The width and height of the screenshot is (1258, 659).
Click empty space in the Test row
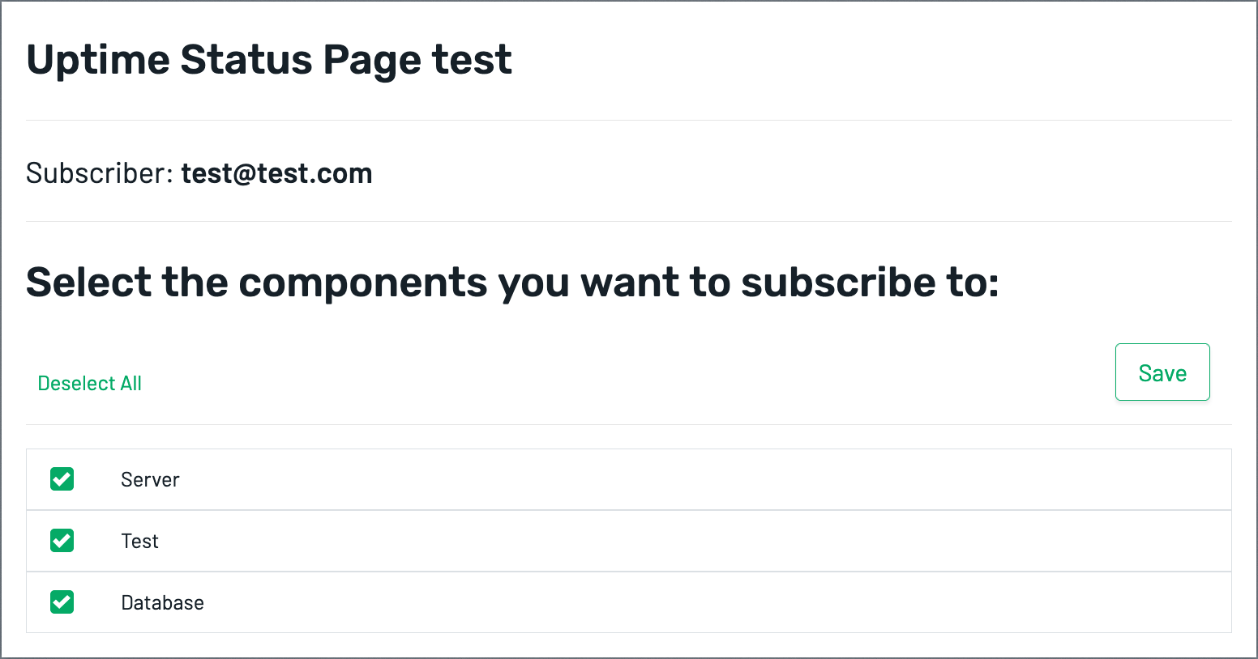689,541
